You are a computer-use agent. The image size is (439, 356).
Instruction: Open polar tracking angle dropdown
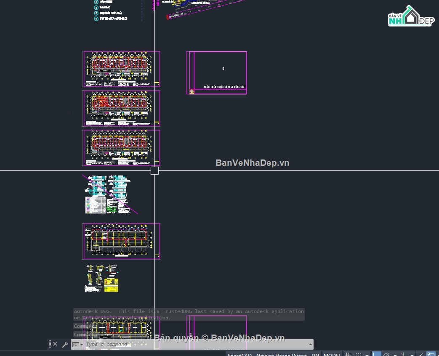tap(395, 355)
